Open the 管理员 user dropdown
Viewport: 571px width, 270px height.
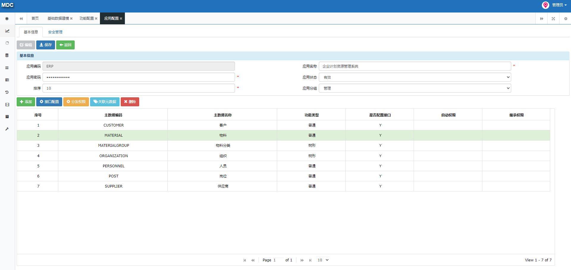[x=559, y=5]
